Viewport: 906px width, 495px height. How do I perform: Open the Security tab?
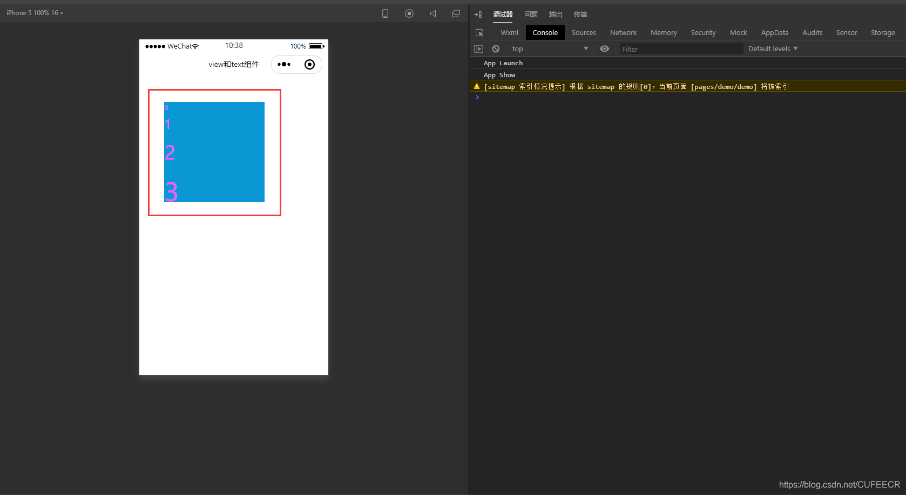click(703, 33)
